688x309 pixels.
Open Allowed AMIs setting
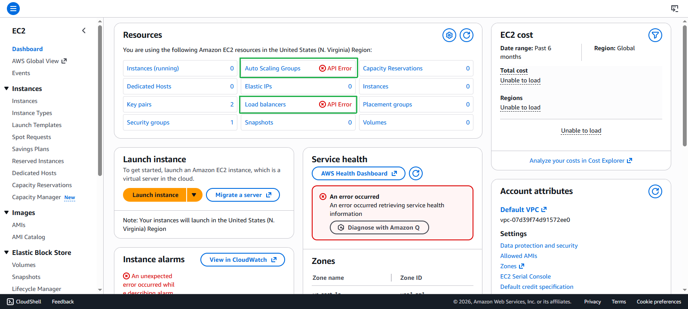[x=519, y=256]
